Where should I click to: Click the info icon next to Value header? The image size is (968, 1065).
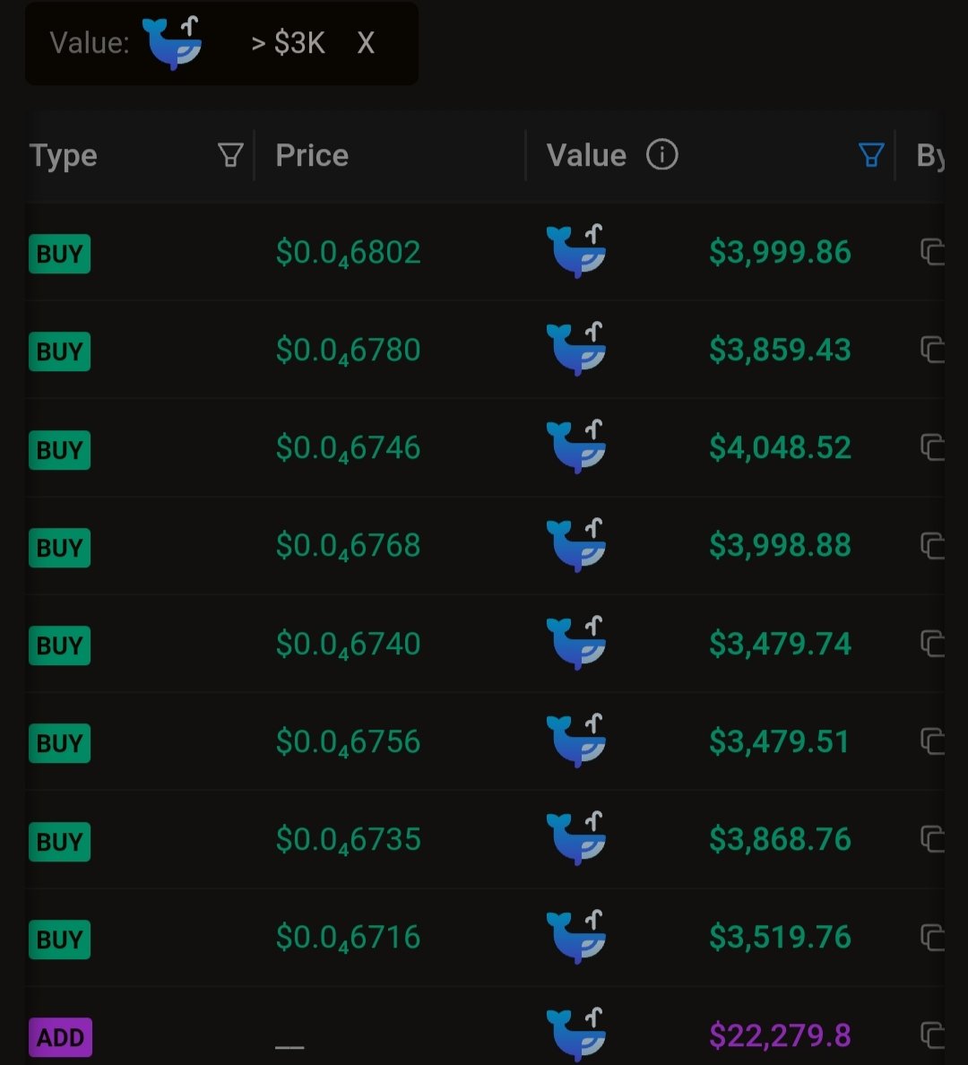click(661, 155)
